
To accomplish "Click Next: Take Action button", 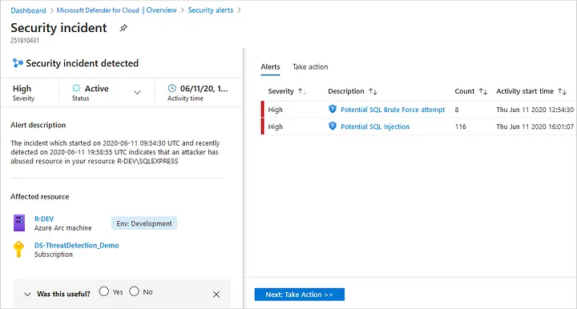I will 300,295.
